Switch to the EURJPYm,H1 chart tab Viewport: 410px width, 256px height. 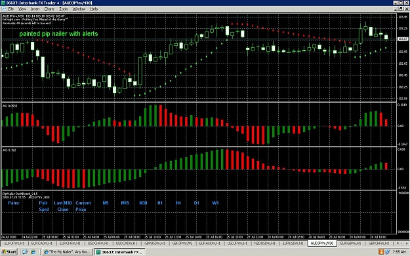[x=14, y=243]
